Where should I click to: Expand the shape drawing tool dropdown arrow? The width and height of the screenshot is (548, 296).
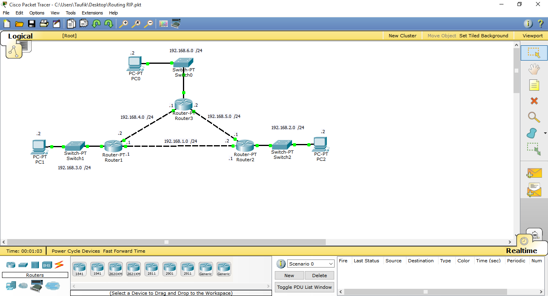coord(545,133)
